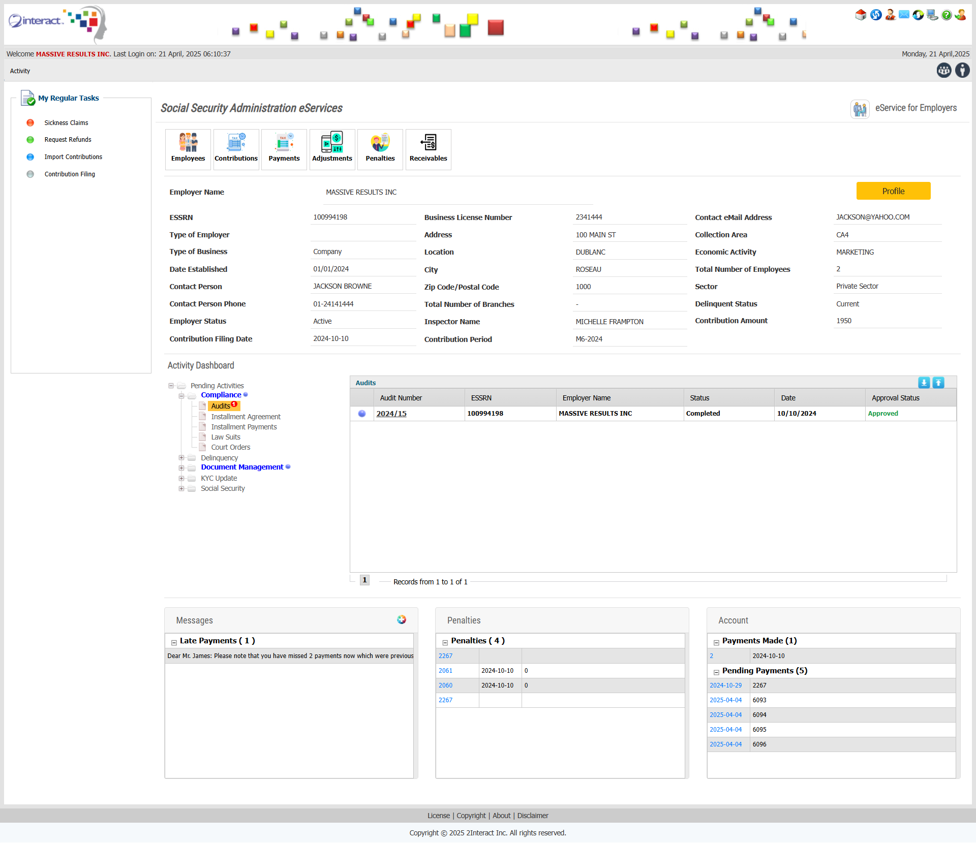
Task: Click the red status dot beside Sickness Claims
Action: tap(30, 122)
